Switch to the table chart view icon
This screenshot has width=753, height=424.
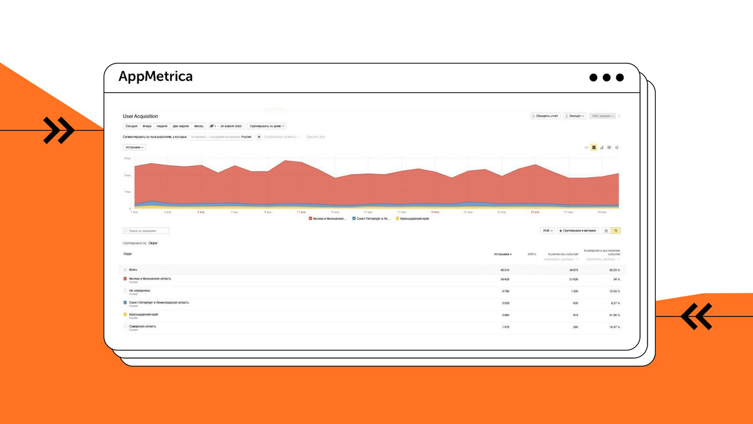pyautogui.click(x=609, y=148)
